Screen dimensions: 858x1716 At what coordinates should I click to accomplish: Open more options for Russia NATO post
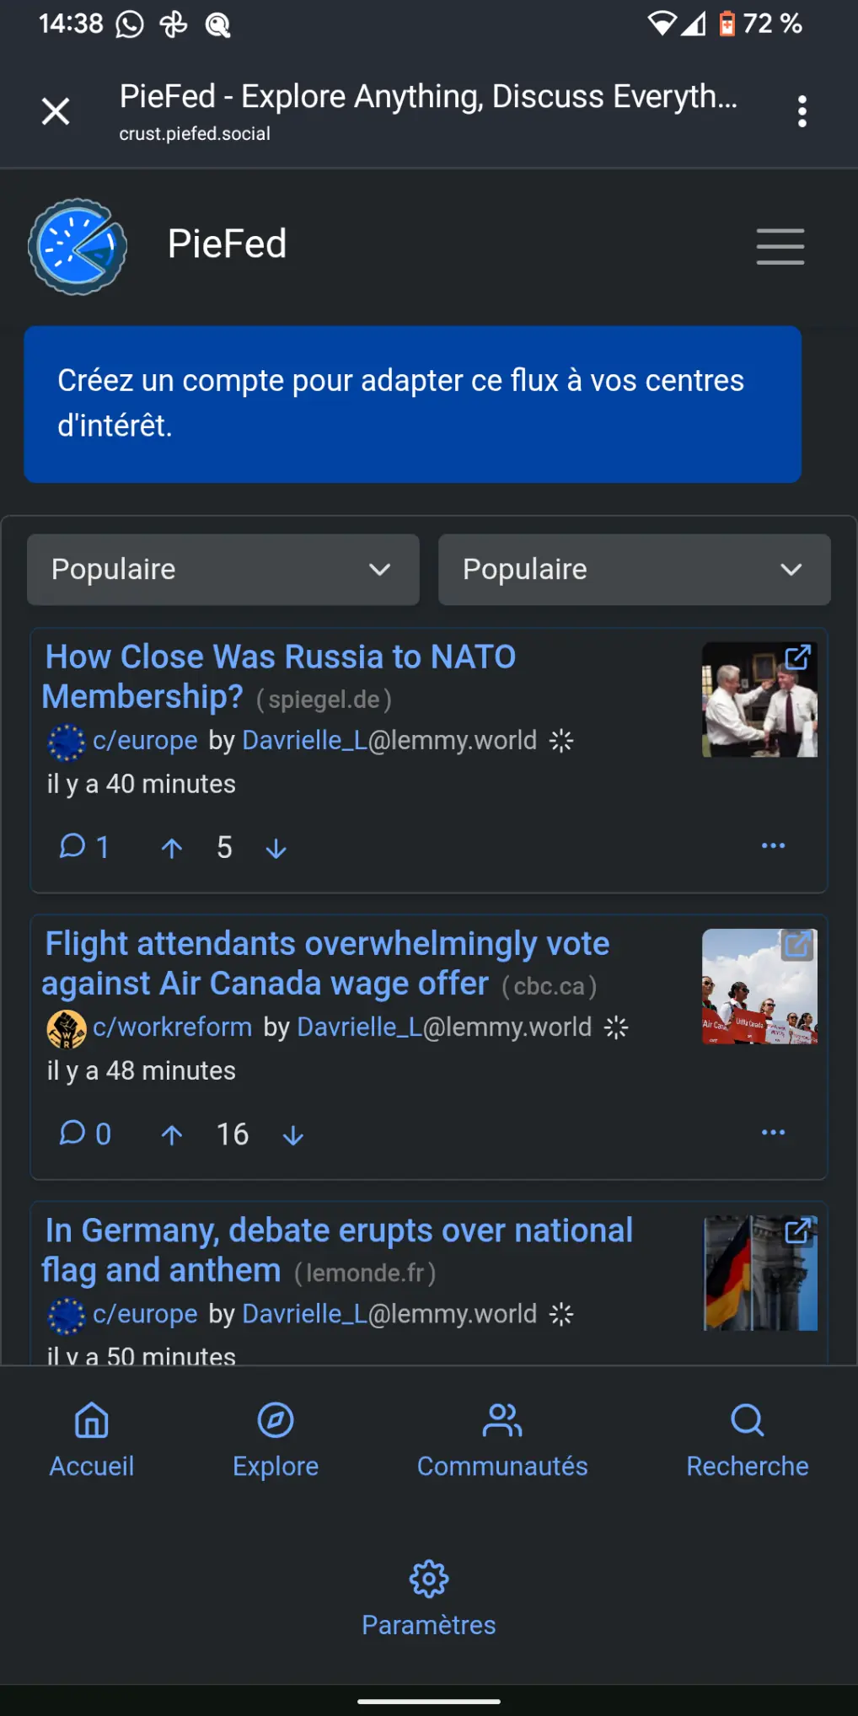coord(773,845)
